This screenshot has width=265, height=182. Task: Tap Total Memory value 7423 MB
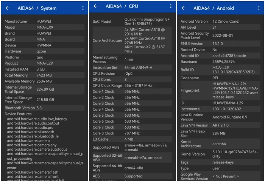44,75
